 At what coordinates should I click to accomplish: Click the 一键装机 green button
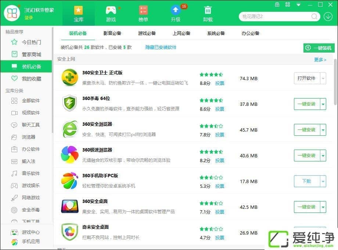319,48
